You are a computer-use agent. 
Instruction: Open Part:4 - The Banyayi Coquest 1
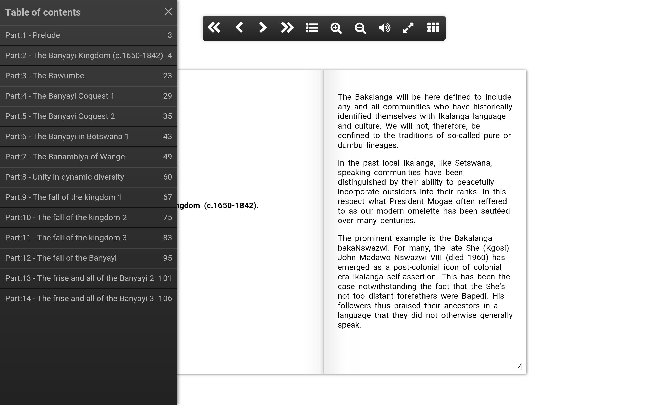(x=88, y=96)
